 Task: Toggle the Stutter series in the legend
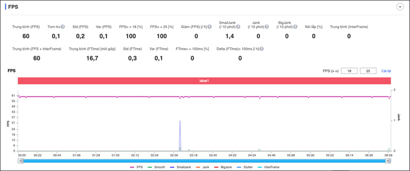[x=245, y=167]
